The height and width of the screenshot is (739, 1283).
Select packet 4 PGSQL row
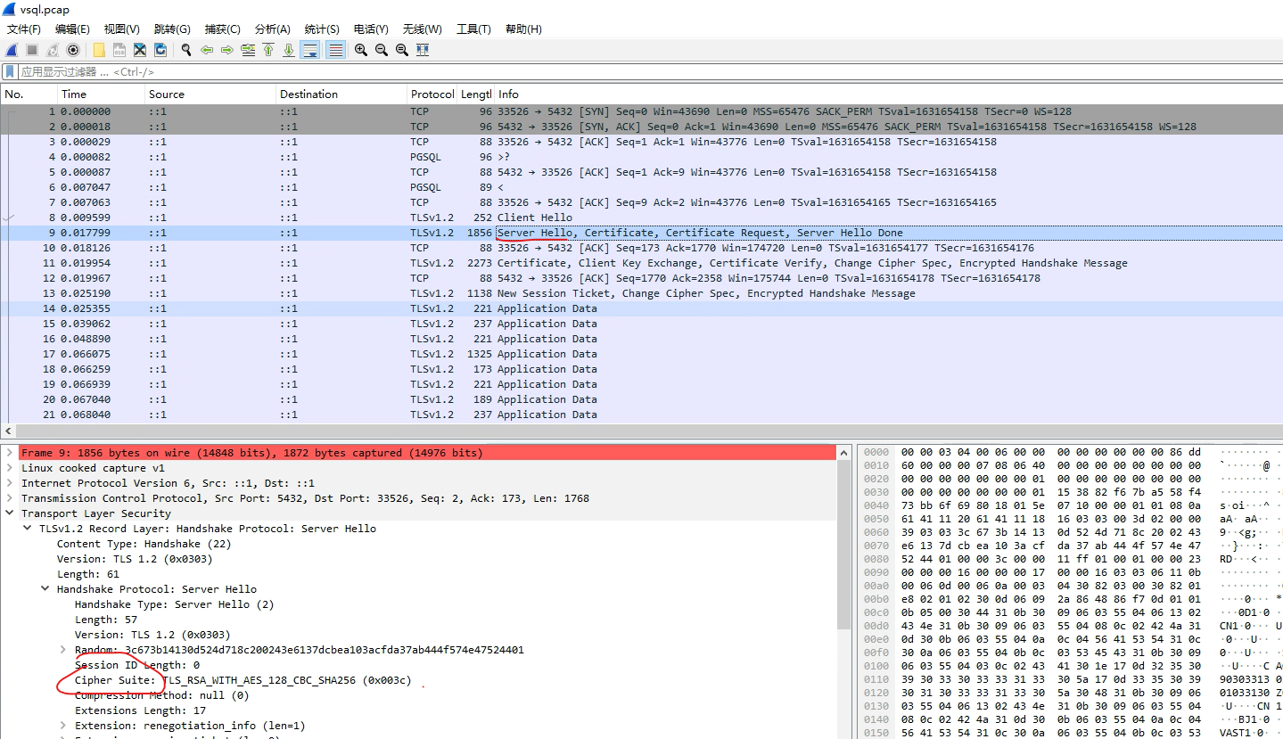pyautogui.click(x=642, y=157)
